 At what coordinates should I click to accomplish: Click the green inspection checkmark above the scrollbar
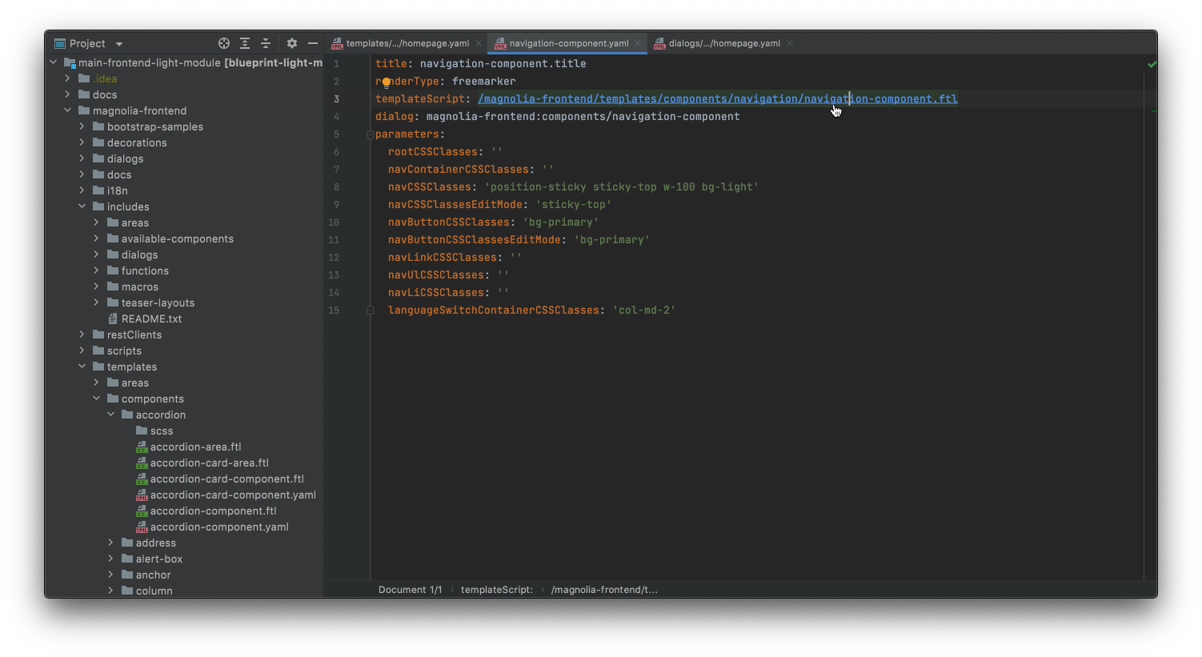pos(1152,64)
